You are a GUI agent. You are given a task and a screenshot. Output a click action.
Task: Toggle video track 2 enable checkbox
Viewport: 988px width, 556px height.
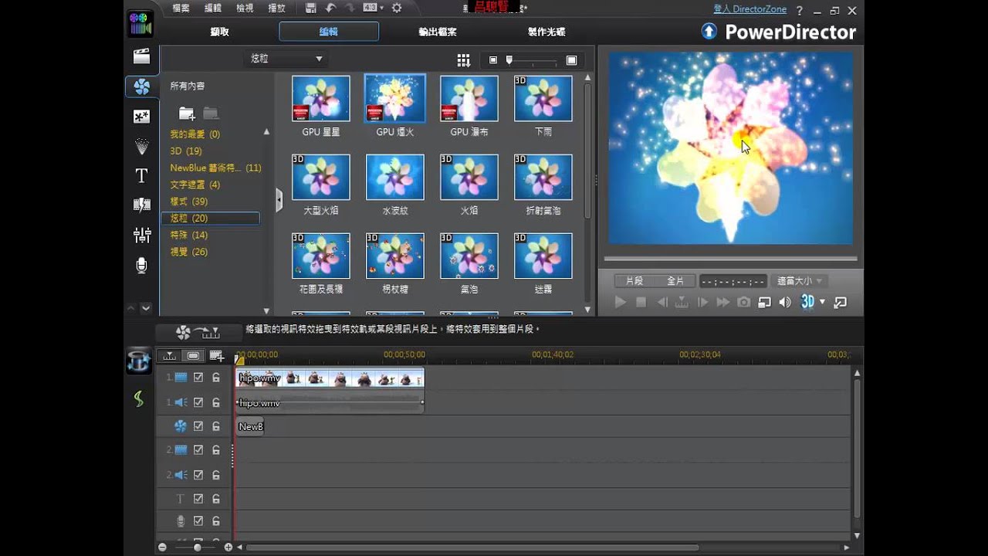pyautogui.click(x=198, y=449)
